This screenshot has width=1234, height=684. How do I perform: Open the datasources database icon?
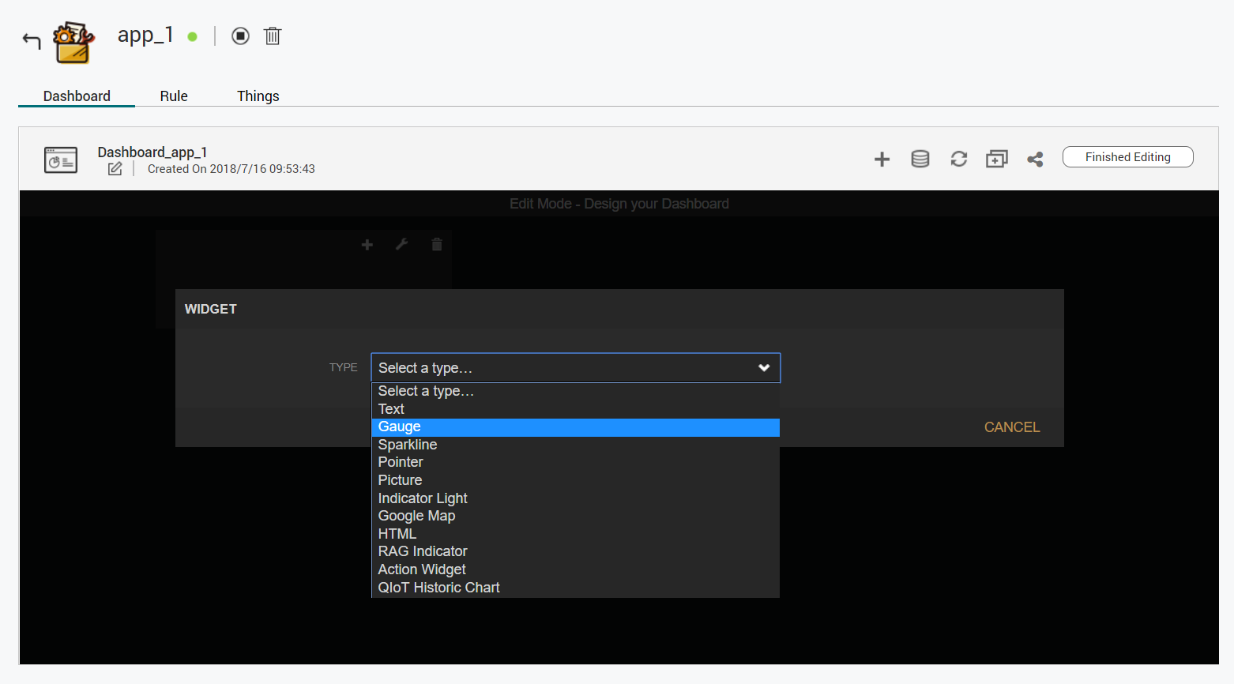point(920,160)
